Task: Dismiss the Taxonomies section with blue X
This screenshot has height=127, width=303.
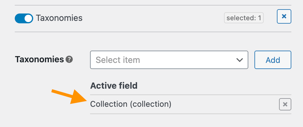Action: click(x=284, y=17)
